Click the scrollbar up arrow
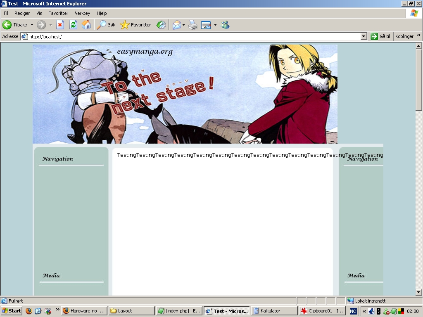Screen dimensions: 423x317 point(419,46)
